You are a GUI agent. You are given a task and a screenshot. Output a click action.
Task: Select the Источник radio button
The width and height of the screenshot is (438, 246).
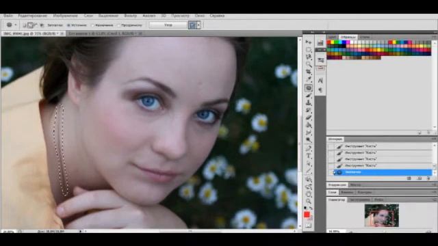tap(68, 25)
